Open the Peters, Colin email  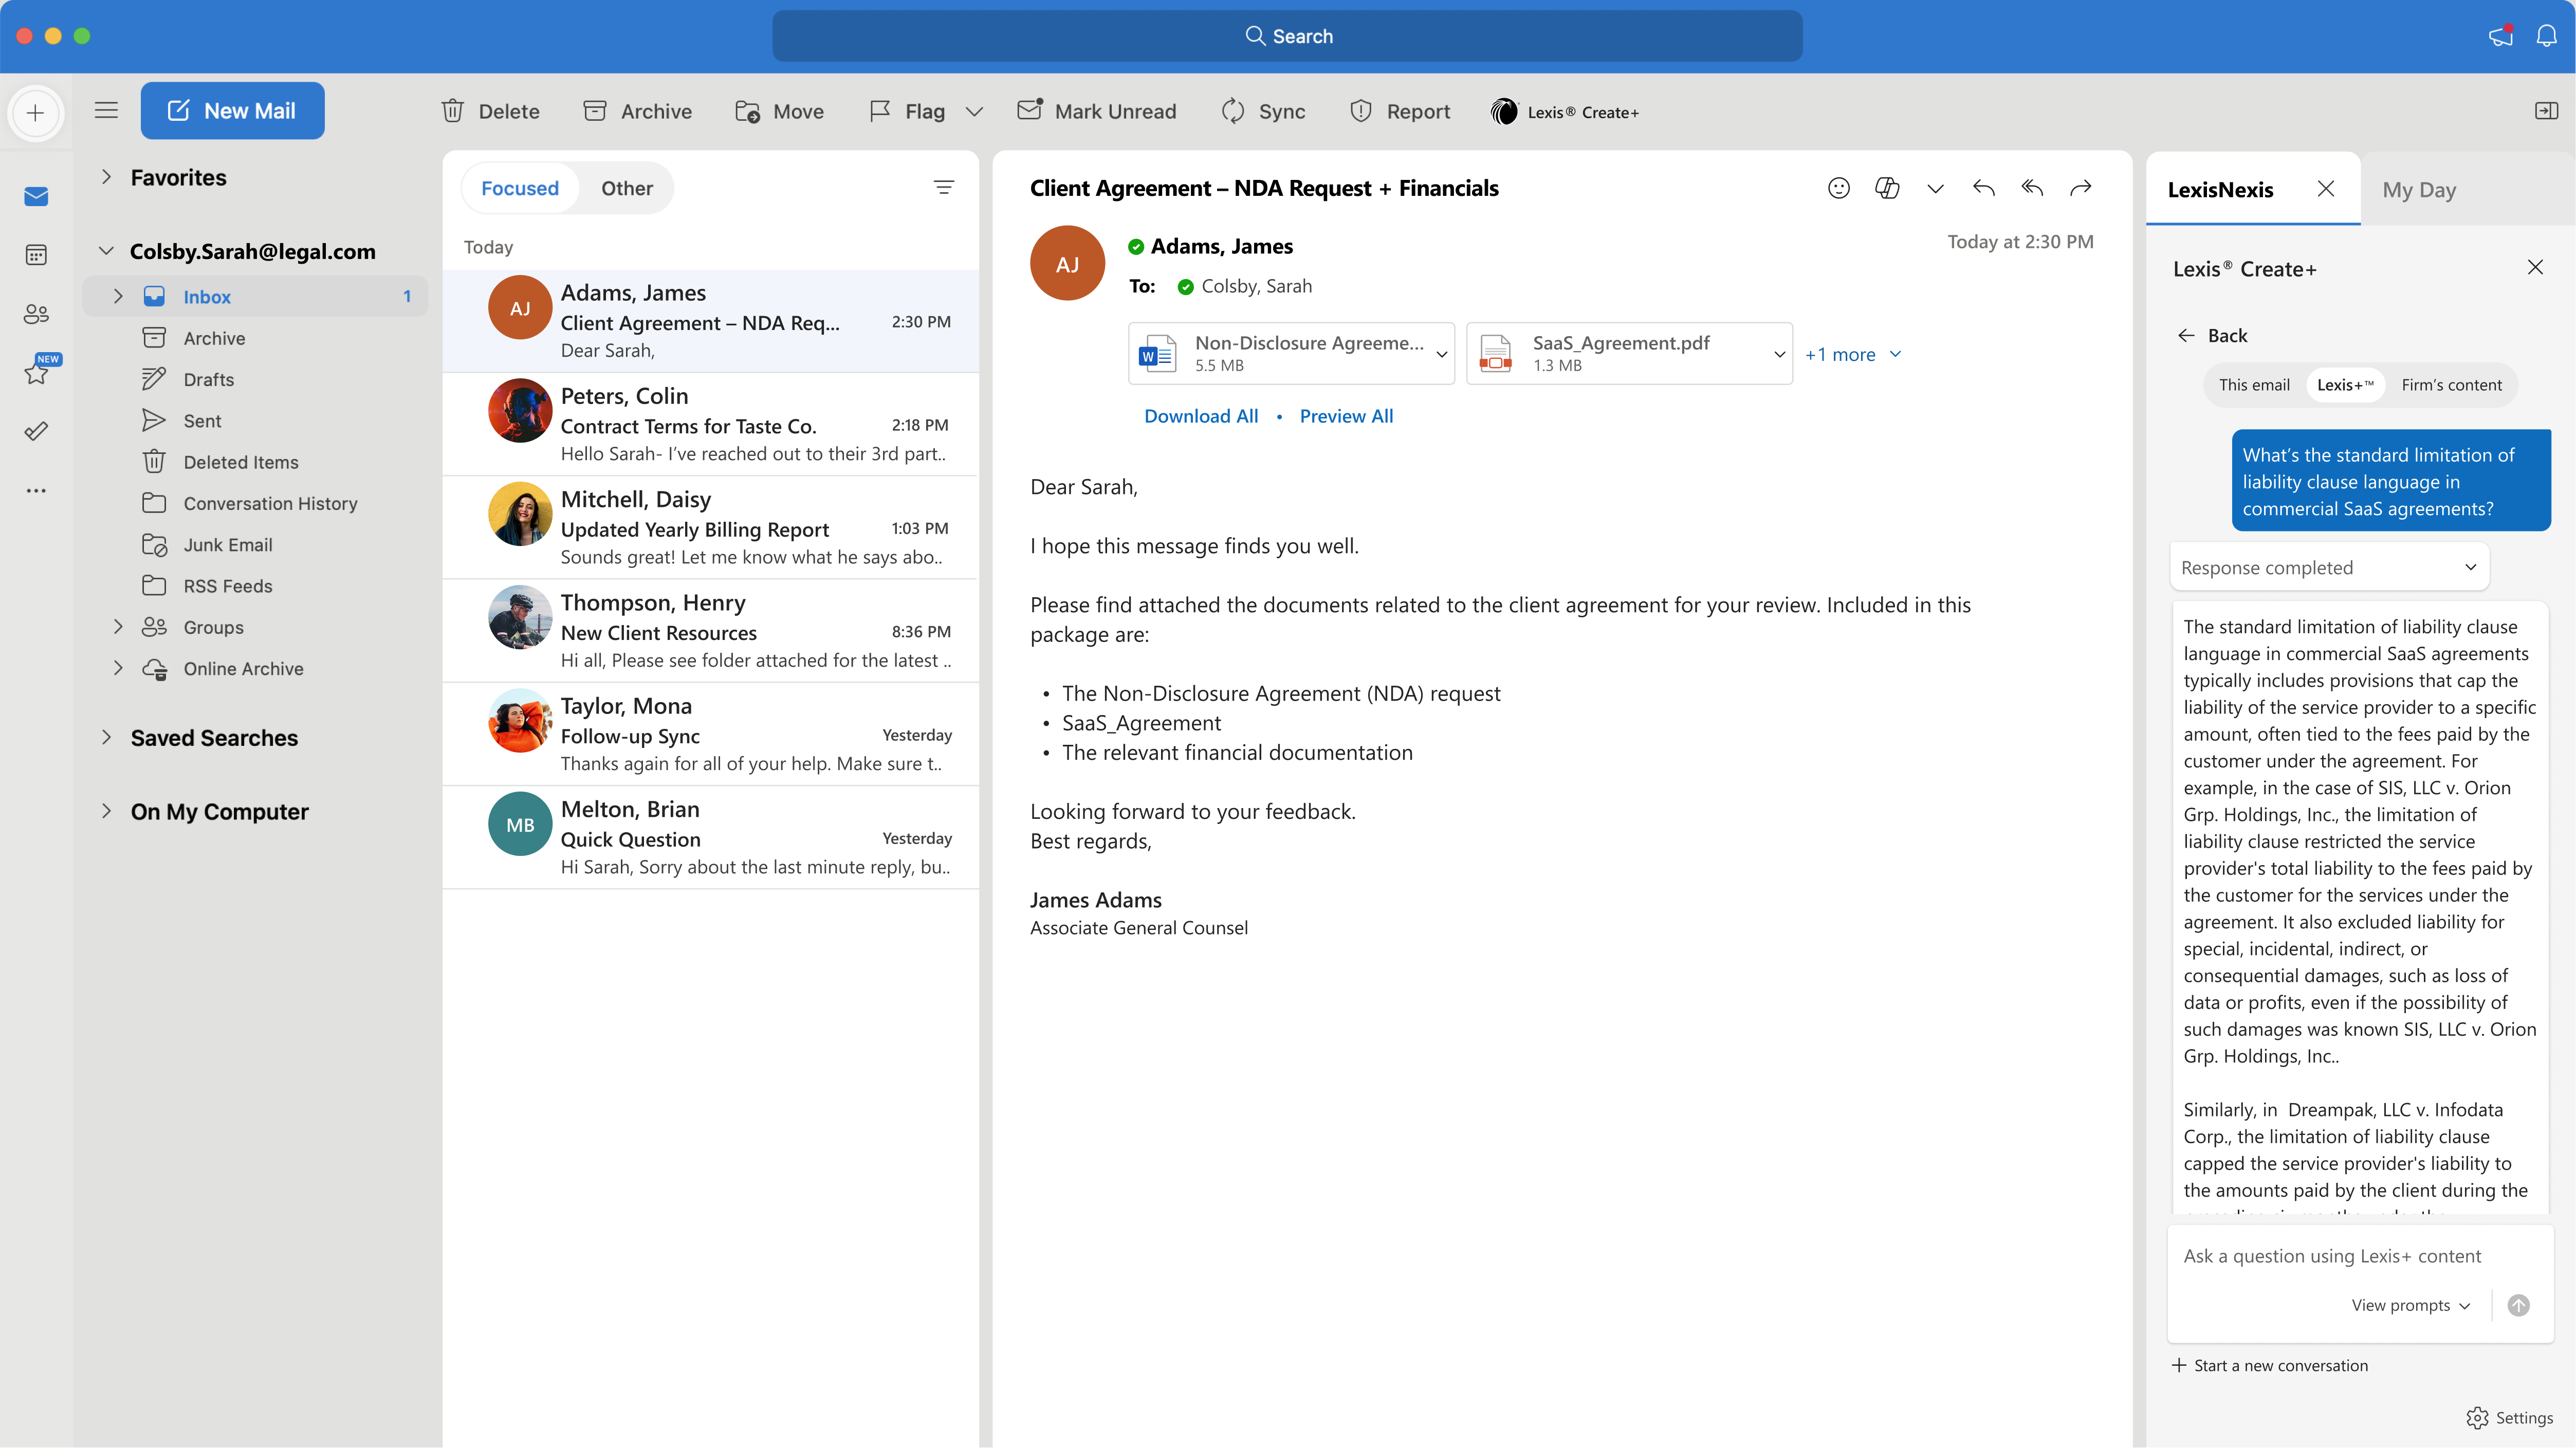click(x=710, y=424)
